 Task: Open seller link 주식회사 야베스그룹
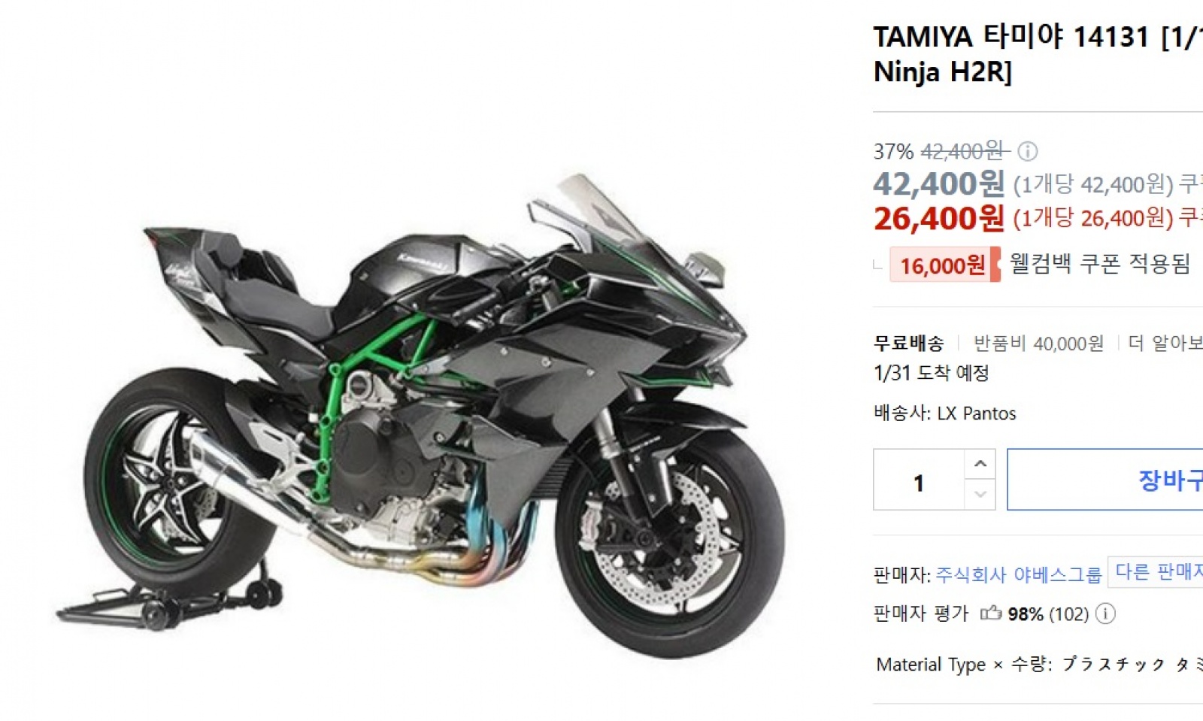click(x=1018, y=575)
